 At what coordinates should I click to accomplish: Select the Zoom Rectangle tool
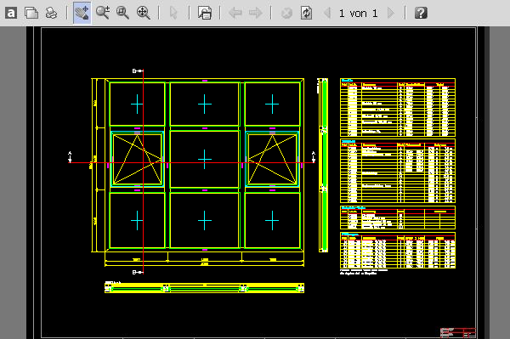(123, 13)
